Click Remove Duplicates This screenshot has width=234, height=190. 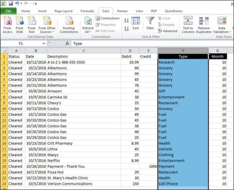(204, 25)
